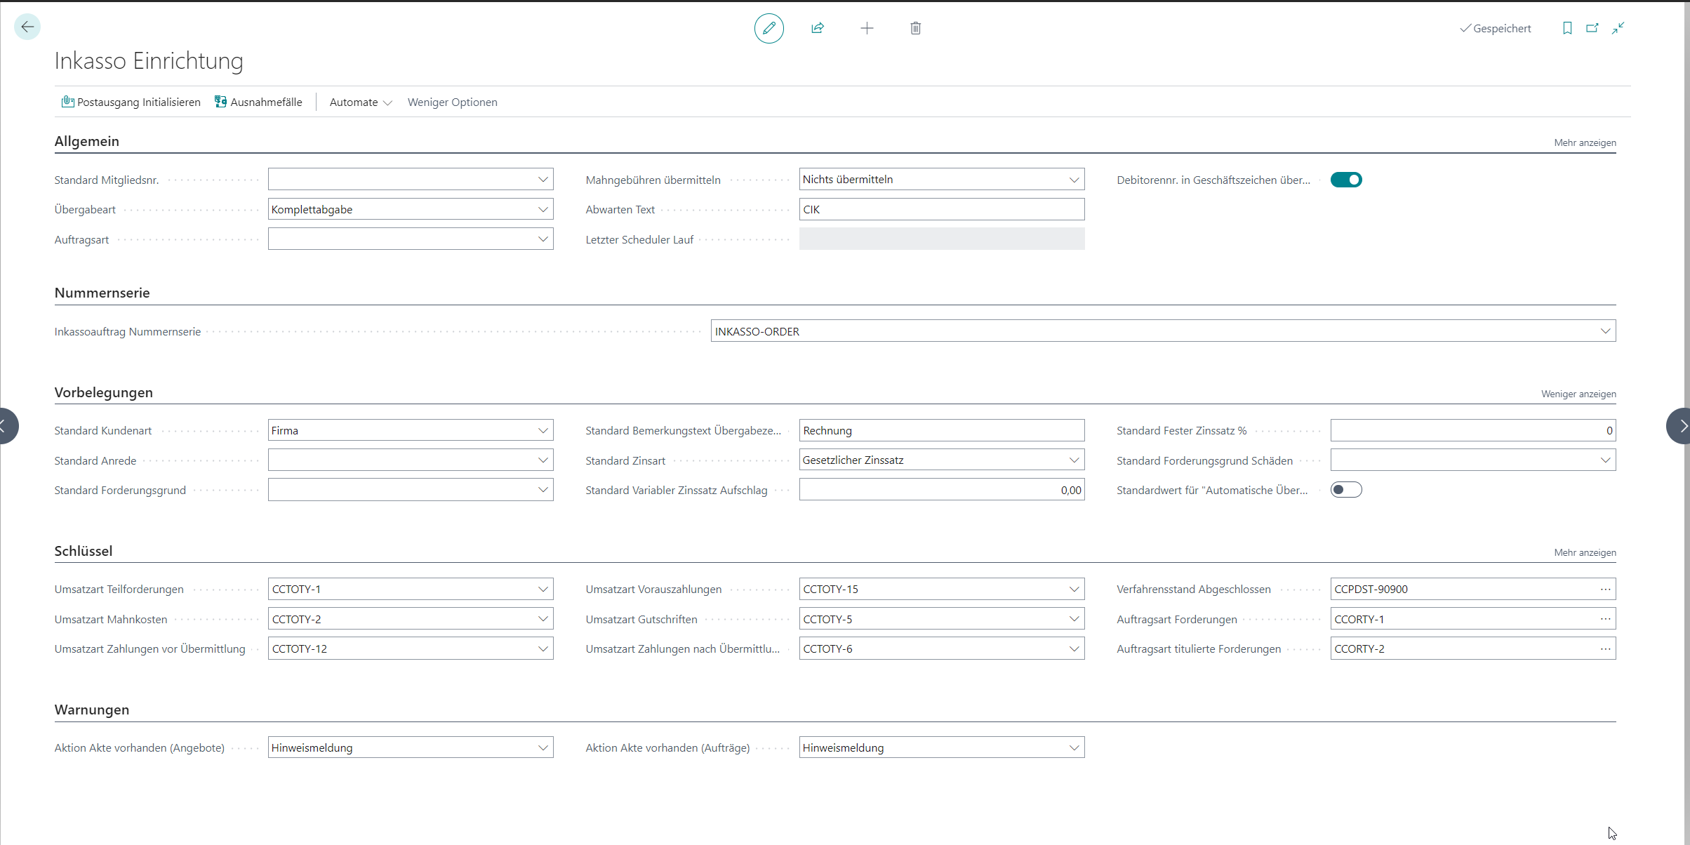Toggle Debitorennr. in Geschäftszeichen switch off

click(1345, 180)
